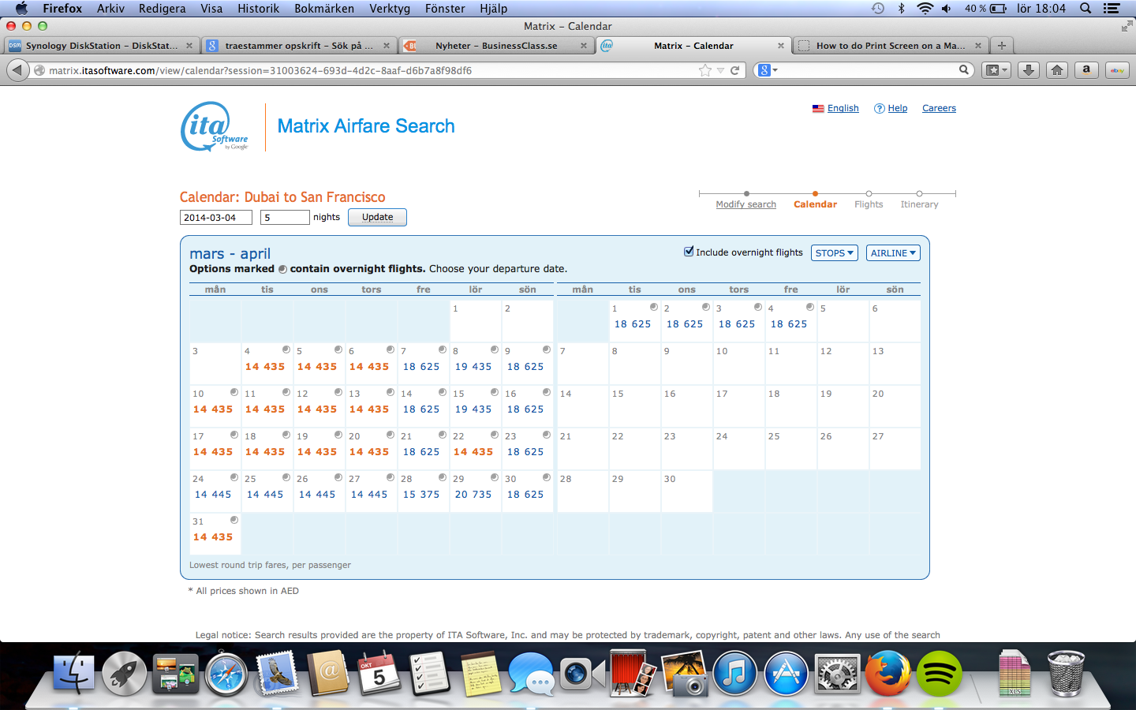This screenshot has width=1136, height=710.
Task: Expand the STOPS filter dropdown
Action: click(834, 253)
